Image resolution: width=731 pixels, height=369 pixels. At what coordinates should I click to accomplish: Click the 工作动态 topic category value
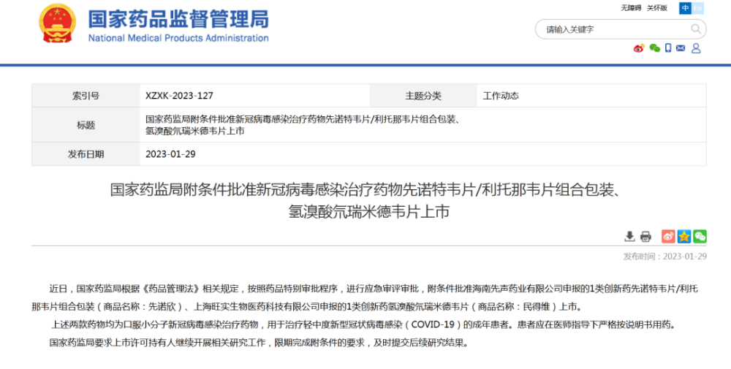[501, 96]
